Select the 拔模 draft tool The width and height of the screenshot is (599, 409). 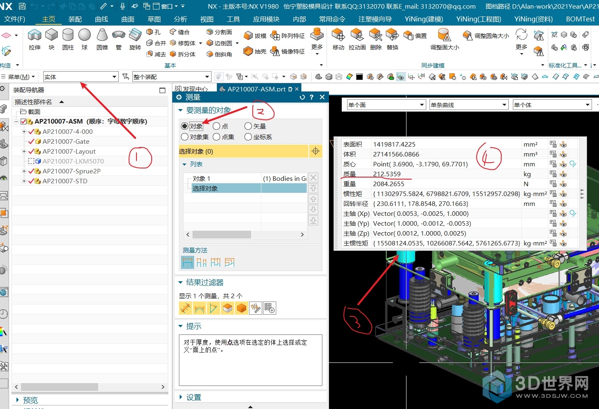255,36
